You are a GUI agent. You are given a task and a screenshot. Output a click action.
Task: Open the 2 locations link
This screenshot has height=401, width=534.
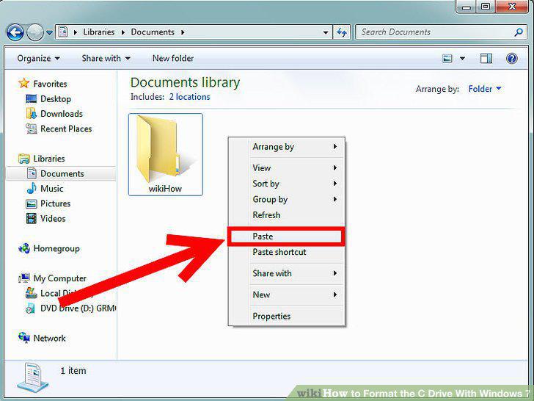click(x=189, y=97)
